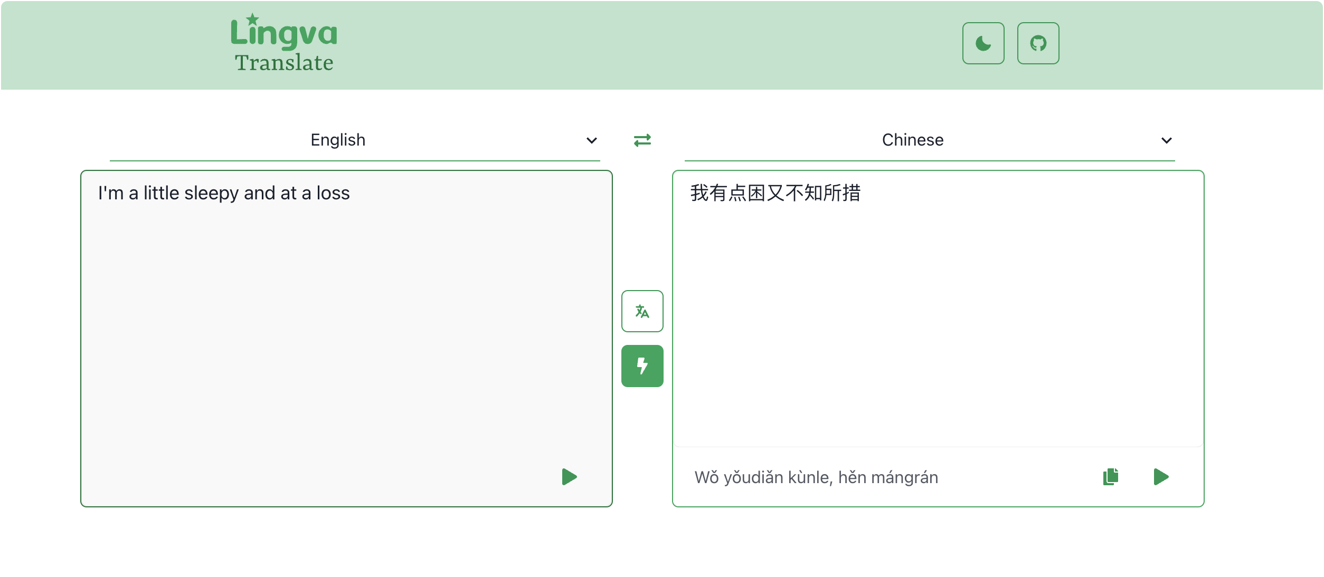1324x577 pixels.
Task: Click the Lingva Translate logo
Action: click(284, 43)
